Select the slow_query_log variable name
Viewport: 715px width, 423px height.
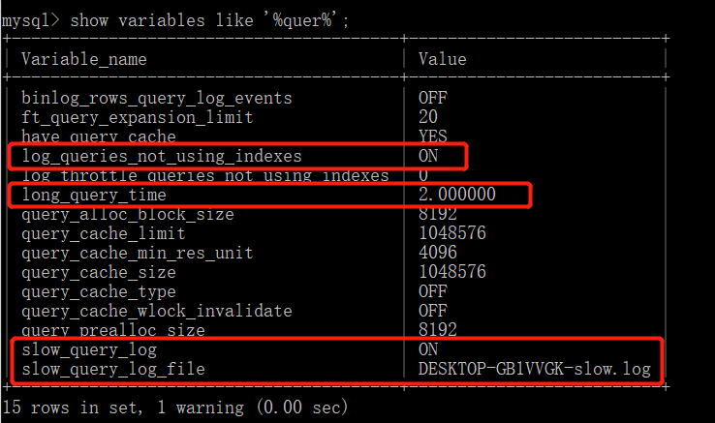pyautogui.click(x=89, y=350)
